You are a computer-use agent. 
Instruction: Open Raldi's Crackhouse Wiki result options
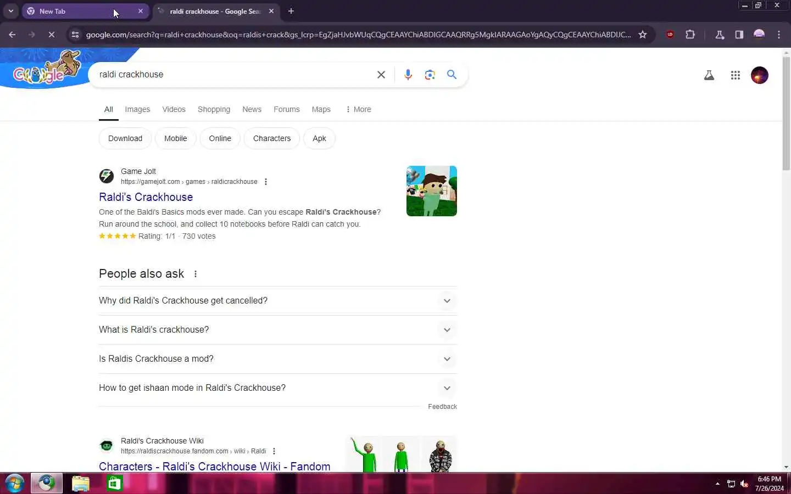pyautogui.click(x=274, y=451)
